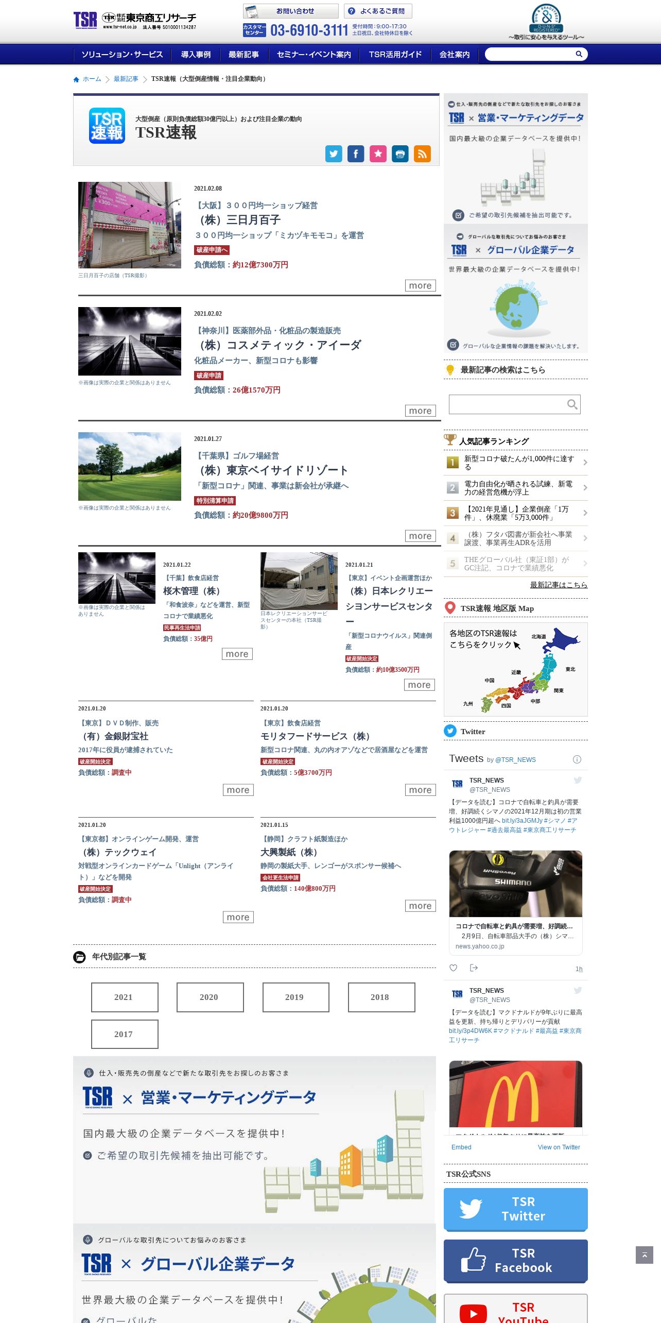Screen dimensions: 661x1323
Task: Click 最新記事 breadcrumb link
Action: pos(126,79)
